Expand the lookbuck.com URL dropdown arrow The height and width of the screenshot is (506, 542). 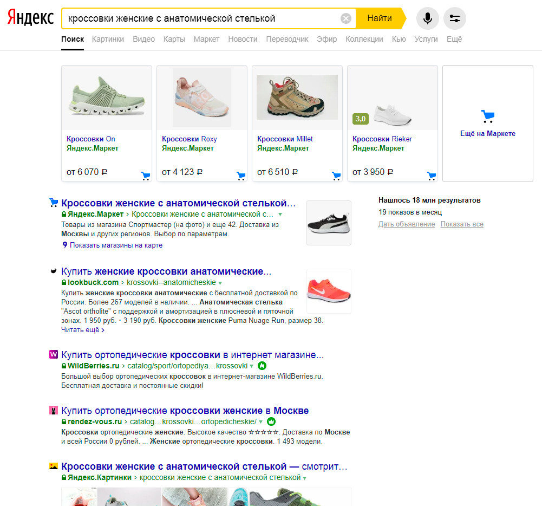click(x=220, y=283)
